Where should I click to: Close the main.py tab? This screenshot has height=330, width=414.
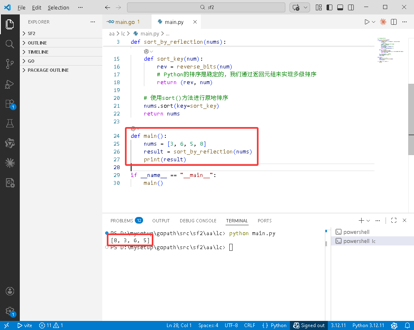pyautogui.click(x=195, y=22)
